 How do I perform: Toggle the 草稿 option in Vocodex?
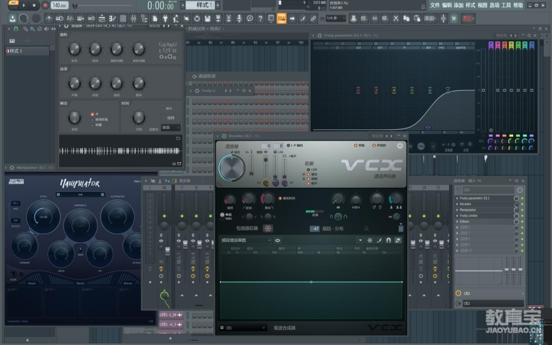(x=356, y=145)
